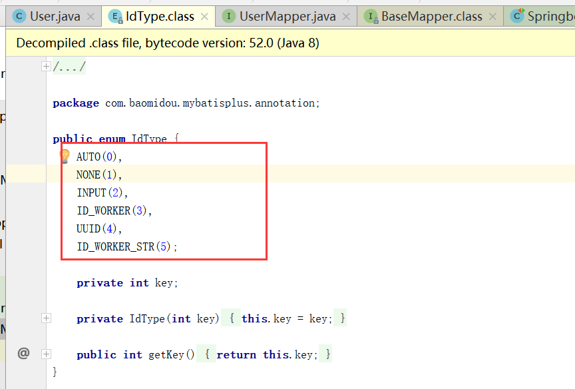Close the UserMapper.java tab
575x389 pixels.
pos(346,17)
